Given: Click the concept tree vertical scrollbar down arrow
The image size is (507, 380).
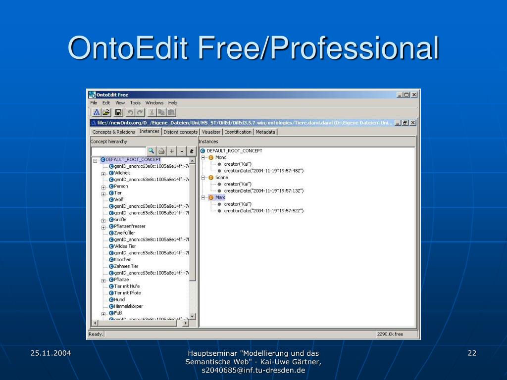Looking at the screenshot, I should point(193,316).
